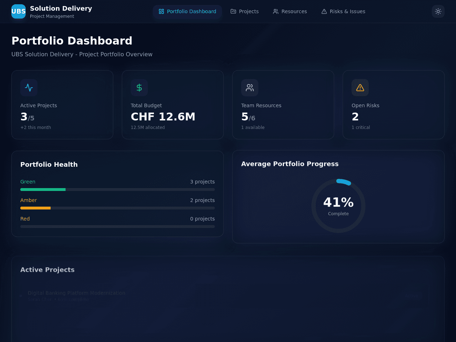
Task: Click the Amber health progress bar
Action: [x=118, y=208]
